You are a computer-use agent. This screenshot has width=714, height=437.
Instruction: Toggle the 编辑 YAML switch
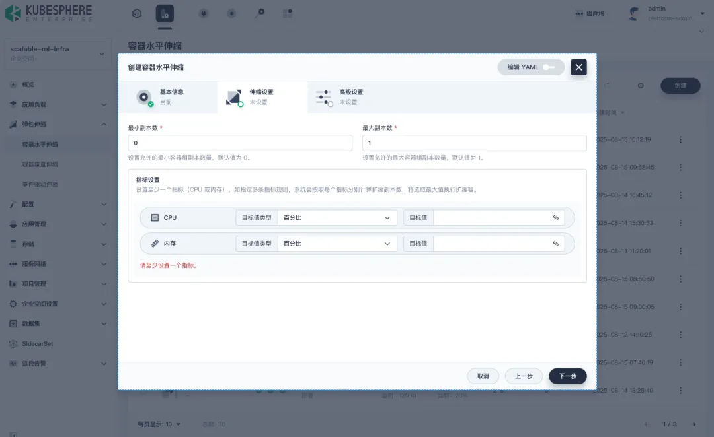coord(549,67)
